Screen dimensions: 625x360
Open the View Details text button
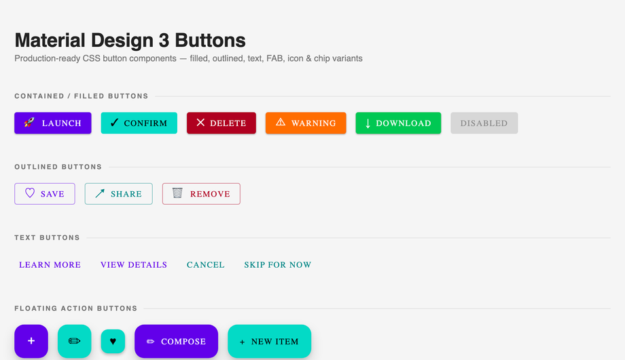[x=134, y=264]
